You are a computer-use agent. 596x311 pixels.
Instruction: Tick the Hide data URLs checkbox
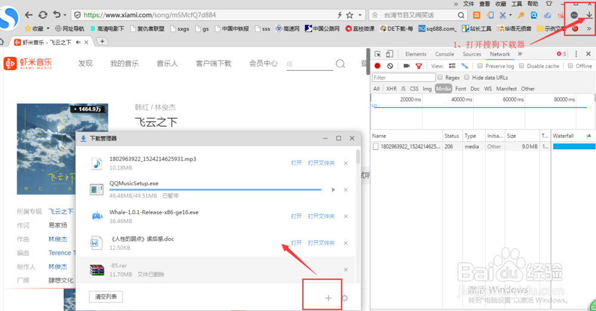pyautogui.click(x=467, y=77)
